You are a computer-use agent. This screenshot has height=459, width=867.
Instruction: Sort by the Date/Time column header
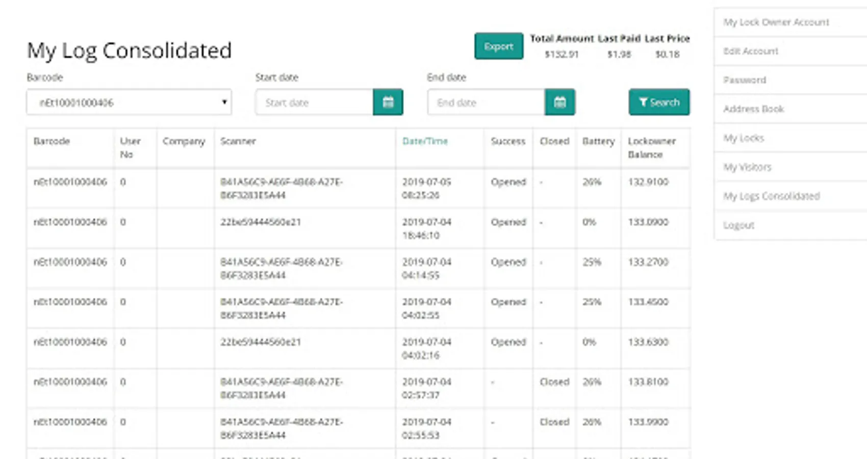pyautogui.click(x=425, y=141)
